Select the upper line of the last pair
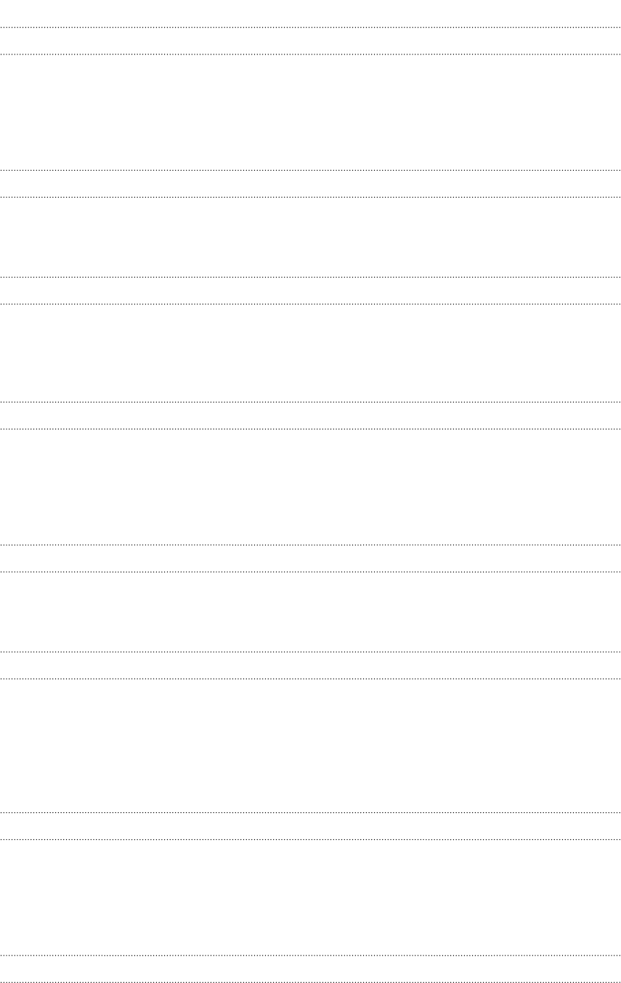 coord(310,955)
